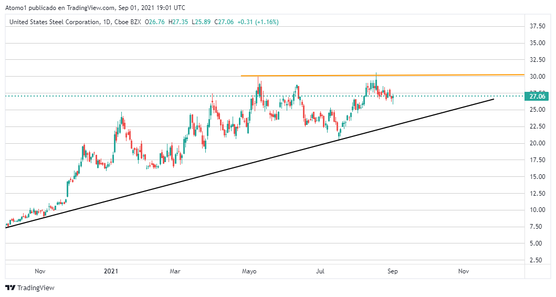Click the Jul label on time axis
Viewport: 556px width, 297px height.
pos(320,271)
